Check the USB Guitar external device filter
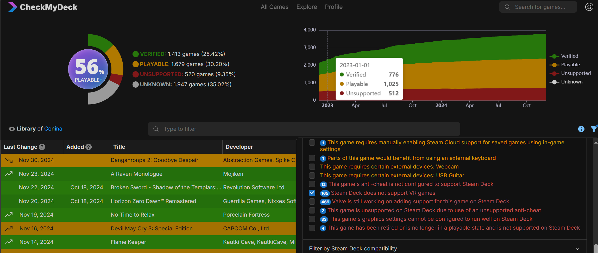This screenshot has height=253, width=598. pos(312,176)
